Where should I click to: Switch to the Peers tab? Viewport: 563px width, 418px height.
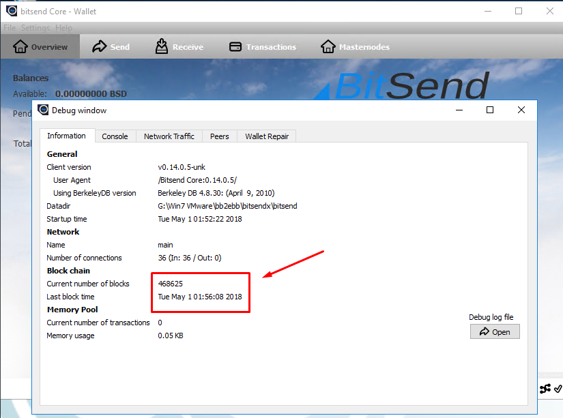click(x=219, y=136)
